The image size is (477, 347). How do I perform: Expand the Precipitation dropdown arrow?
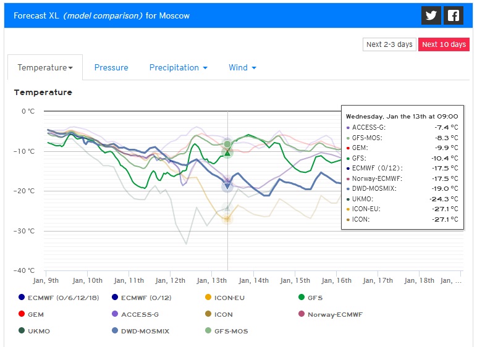point(205,68)
